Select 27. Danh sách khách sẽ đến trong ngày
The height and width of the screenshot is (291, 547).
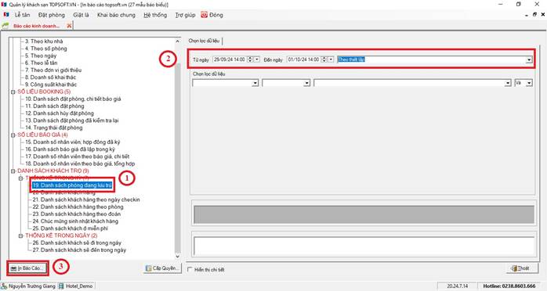(79, 250)
